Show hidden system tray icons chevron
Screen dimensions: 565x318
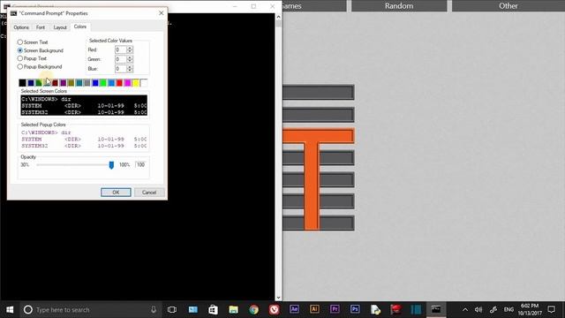point(465,310)
